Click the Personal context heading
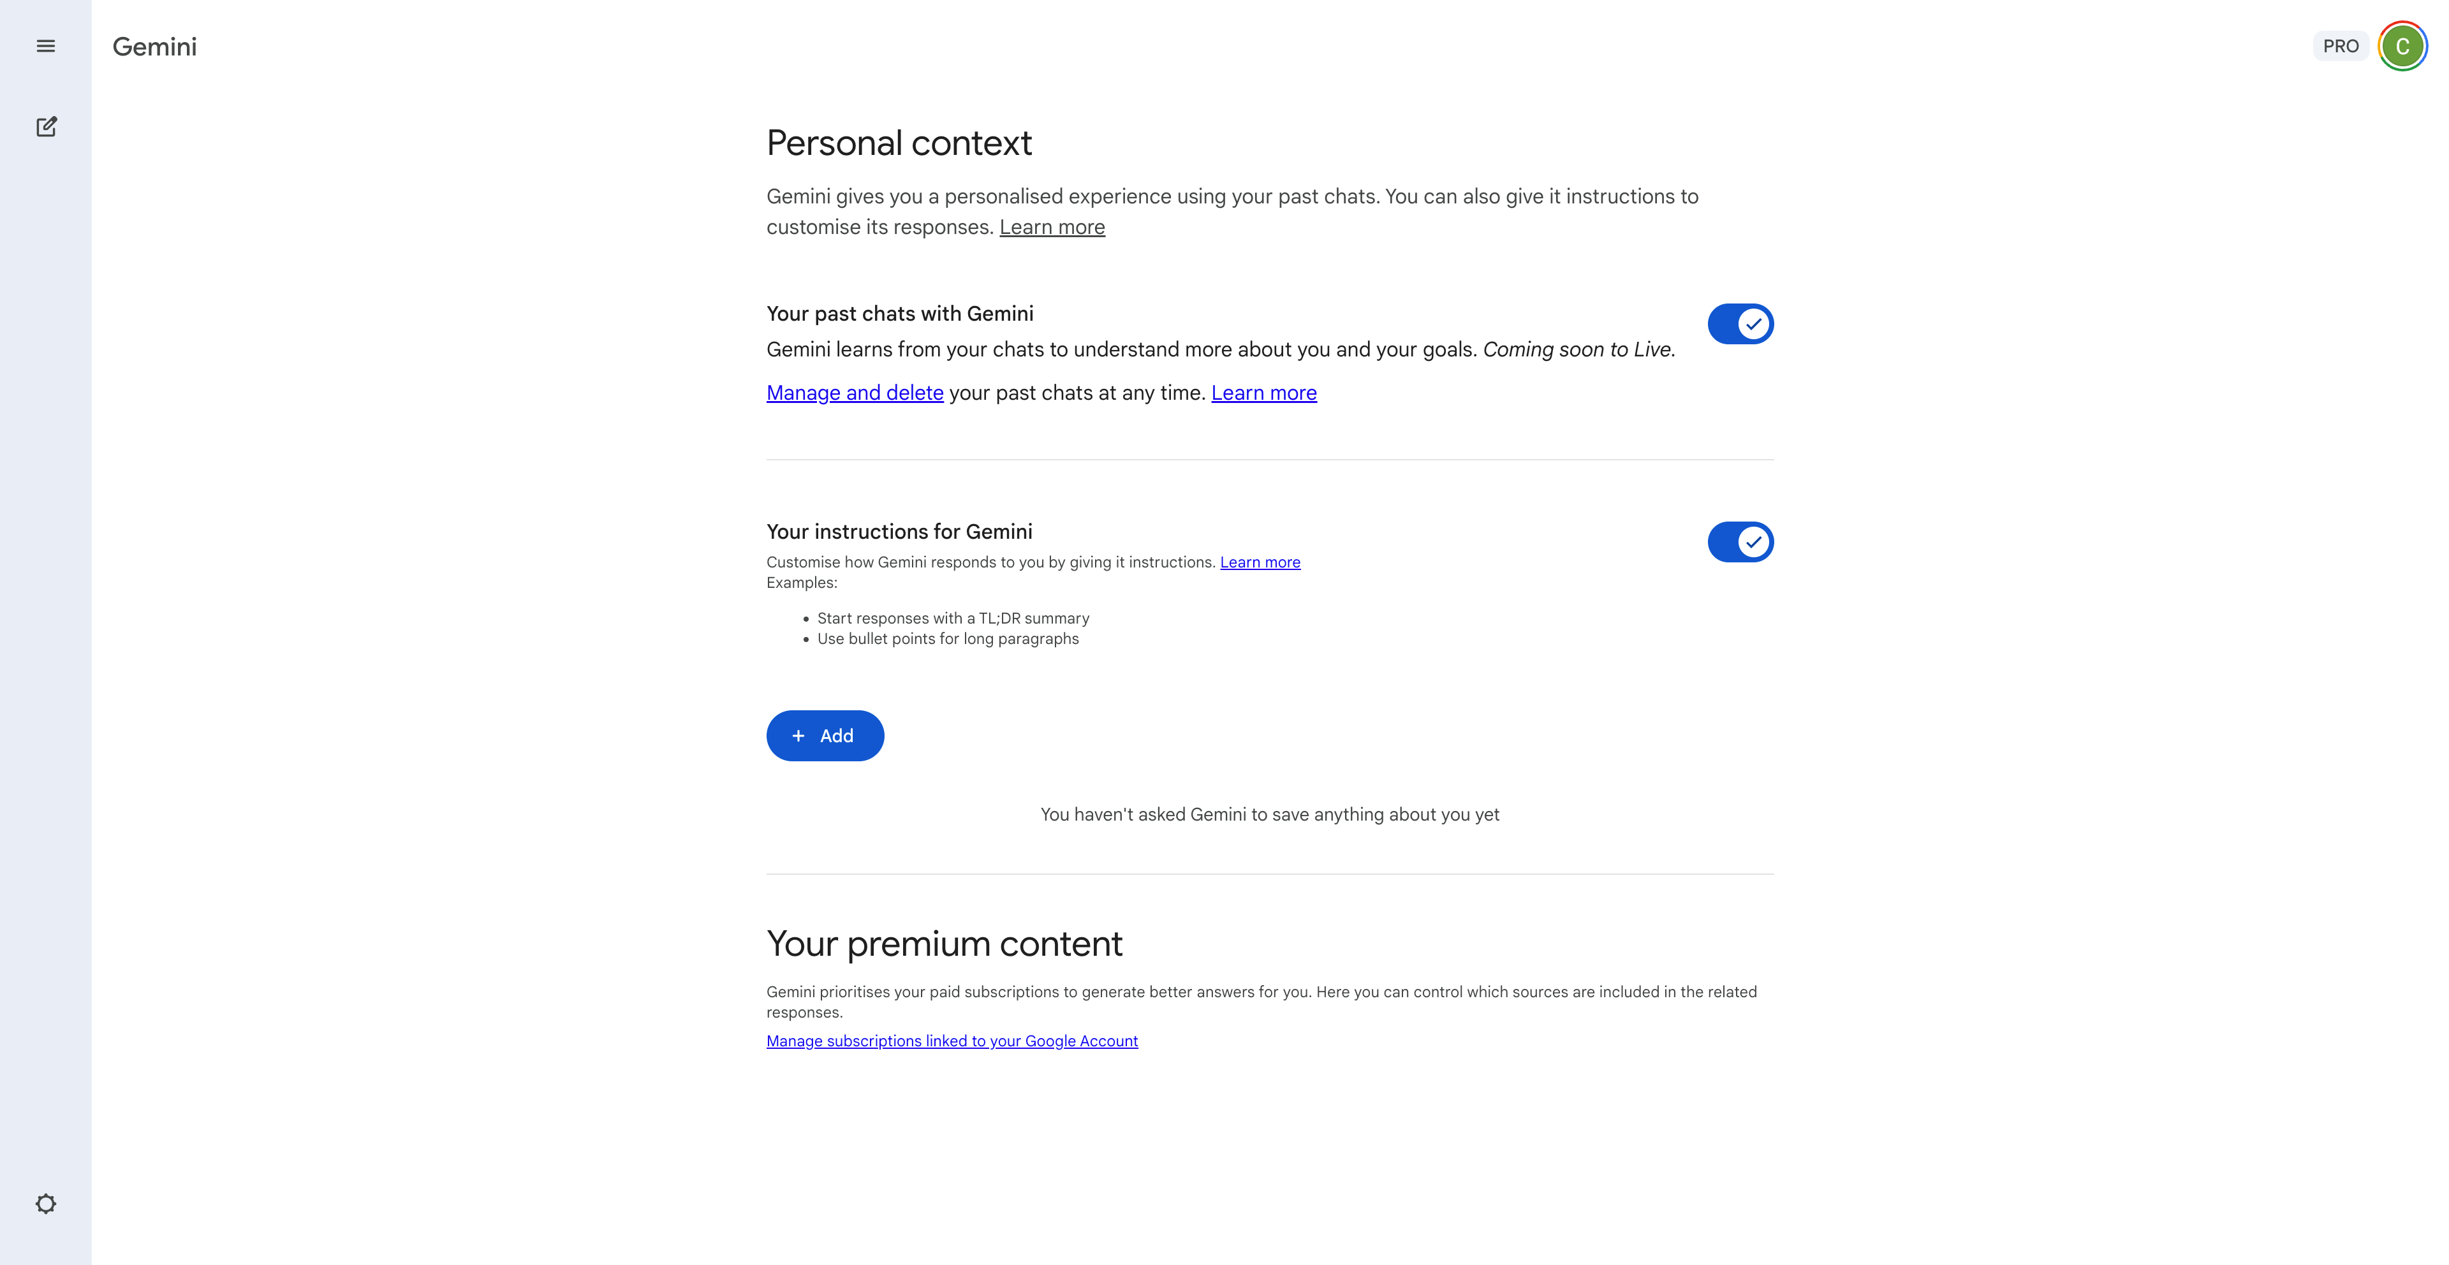The height and width of the screenshot is (1265, 2449). 899,143
